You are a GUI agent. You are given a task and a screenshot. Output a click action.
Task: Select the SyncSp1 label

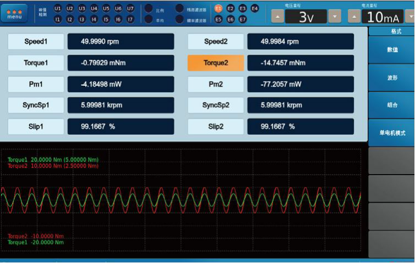36,105
